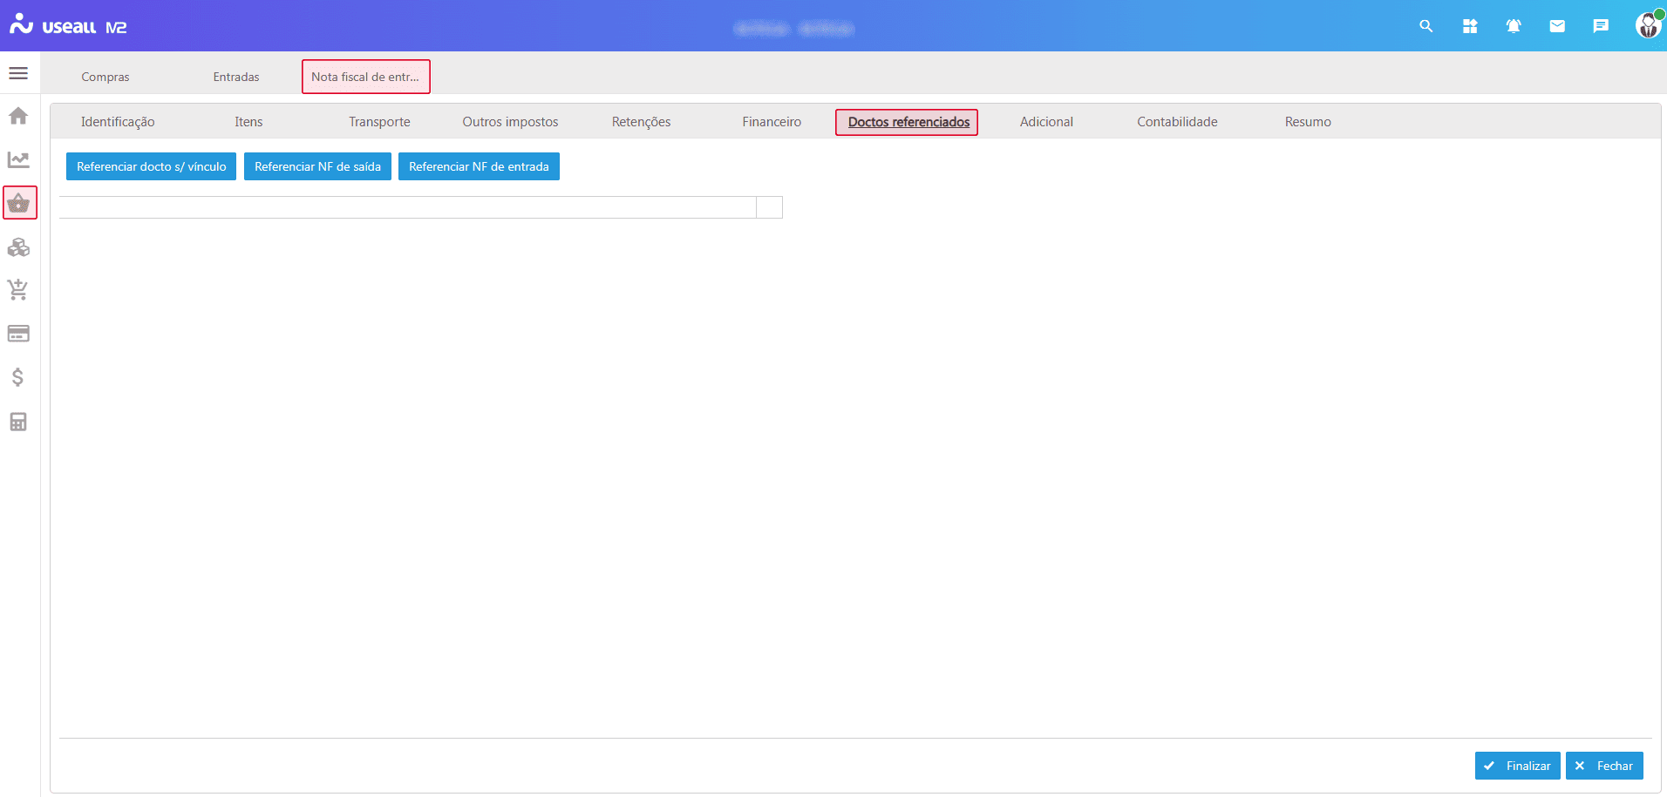
Task: Switch to the Itens tab
Action: point(248,122)
